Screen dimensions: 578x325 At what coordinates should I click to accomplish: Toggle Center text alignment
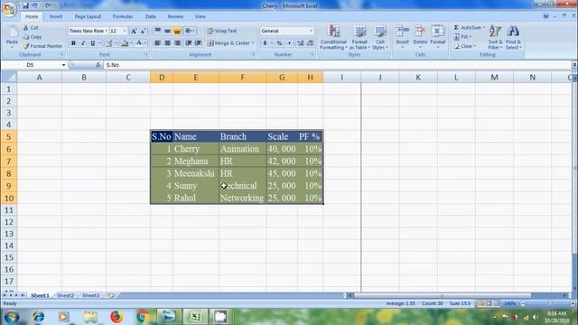pyautogui.click(x=167, y=43)
